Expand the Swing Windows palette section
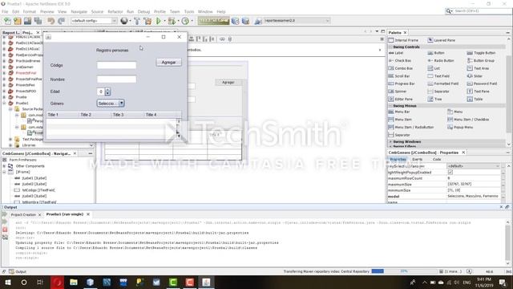This screenshot has height=289, width=513. pos(390,142)
